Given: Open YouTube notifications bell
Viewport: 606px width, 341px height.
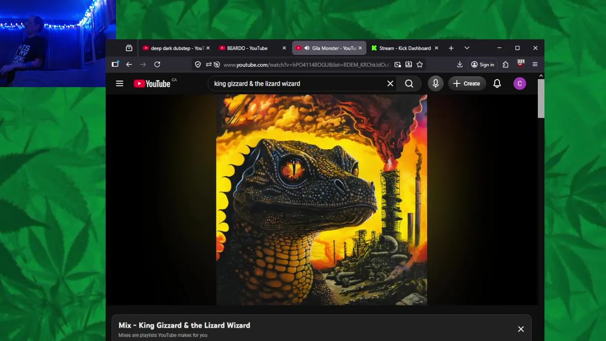Looking at the screenshot, I should coord(497,83).
